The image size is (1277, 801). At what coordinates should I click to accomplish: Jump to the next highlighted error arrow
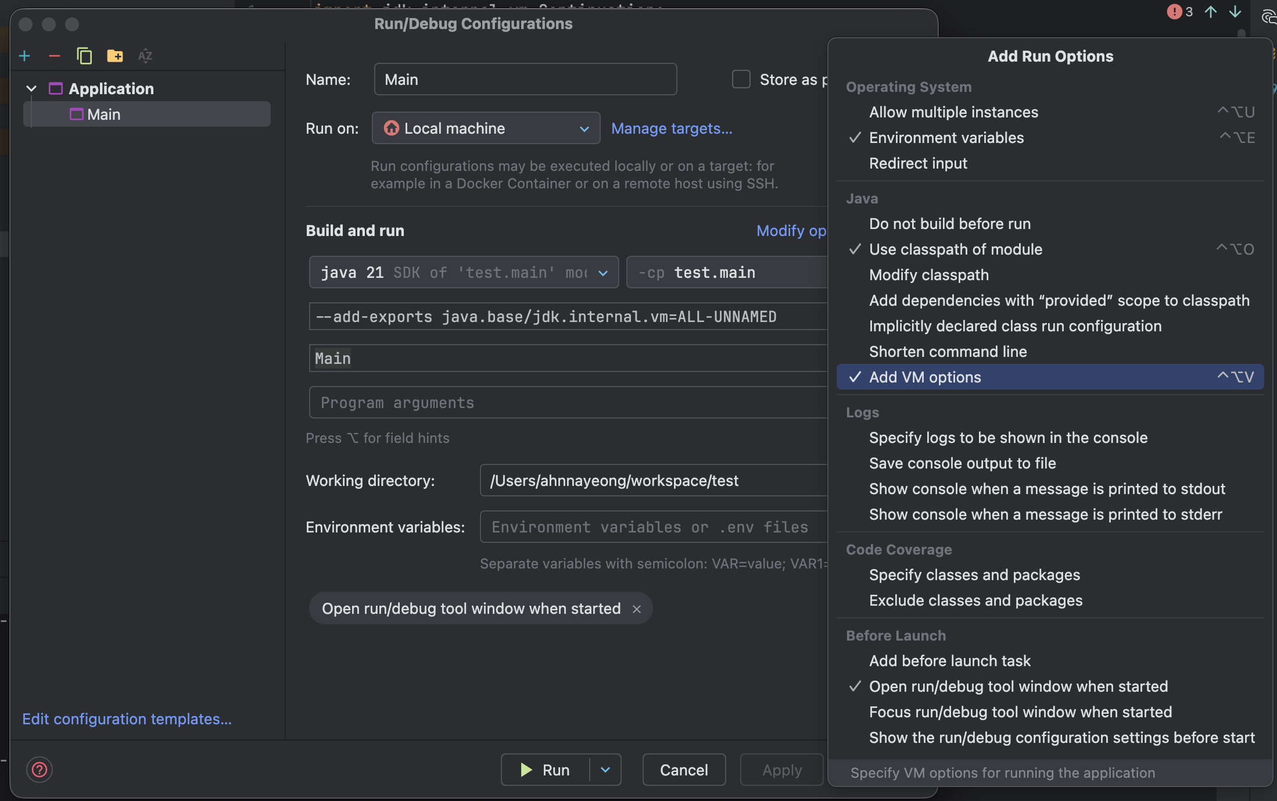pyautogui.click(x=1235, y=12)
